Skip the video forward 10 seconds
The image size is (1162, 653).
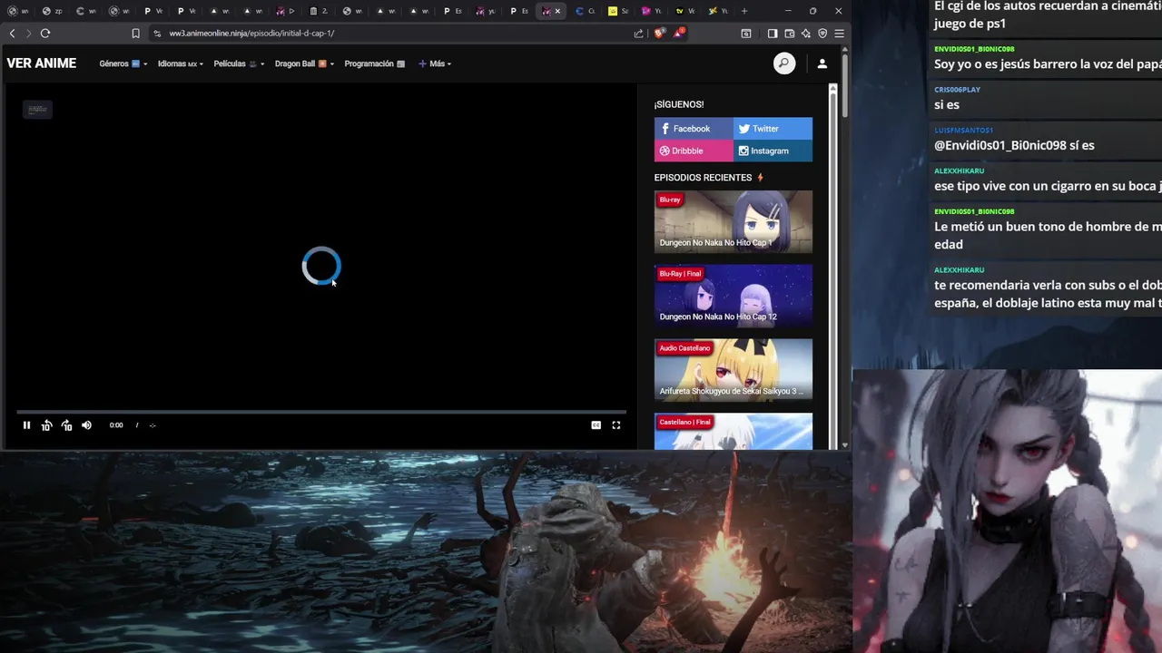click(x=66, y=425)
